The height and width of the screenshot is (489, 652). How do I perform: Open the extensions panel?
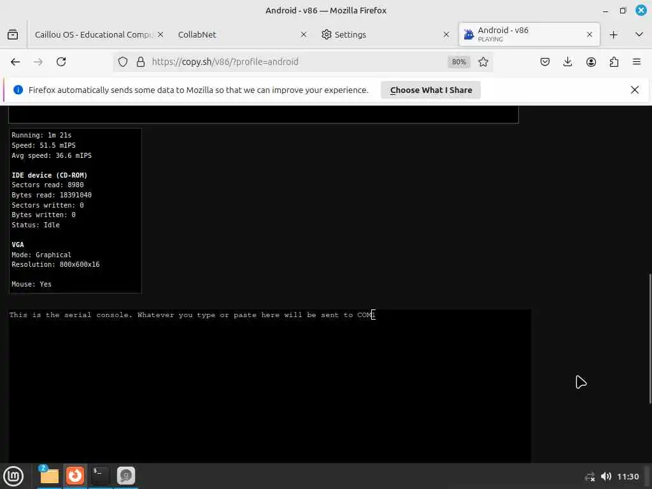pos(614,62)
